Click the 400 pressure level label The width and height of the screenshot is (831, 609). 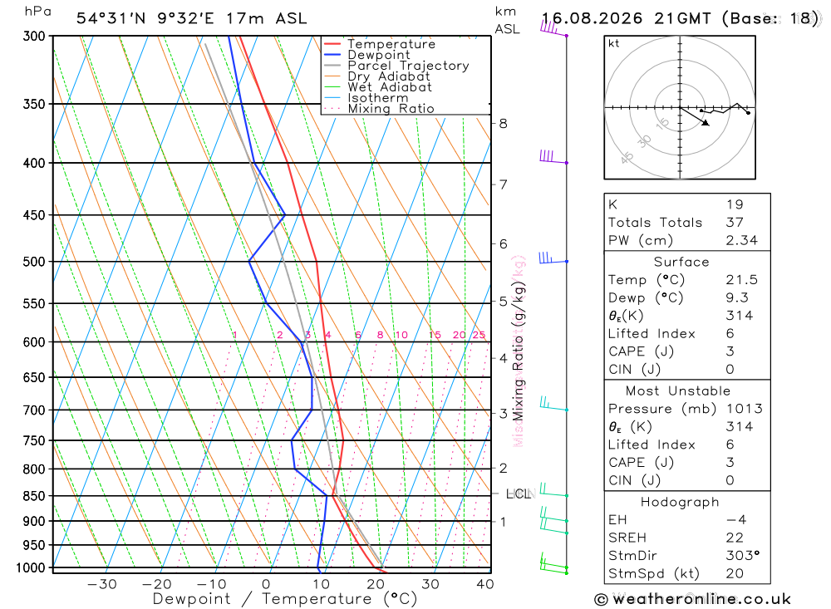pos(34,163)
